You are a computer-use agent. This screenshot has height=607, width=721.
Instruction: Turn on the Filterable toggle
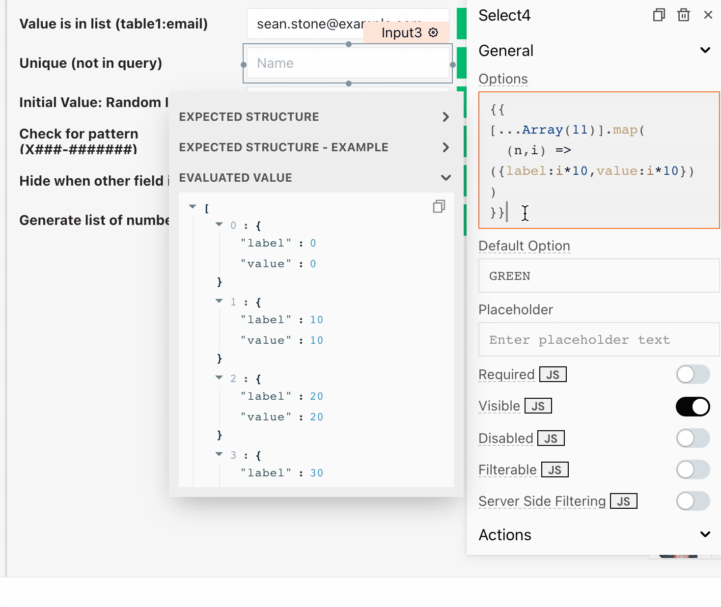[693, 469]
